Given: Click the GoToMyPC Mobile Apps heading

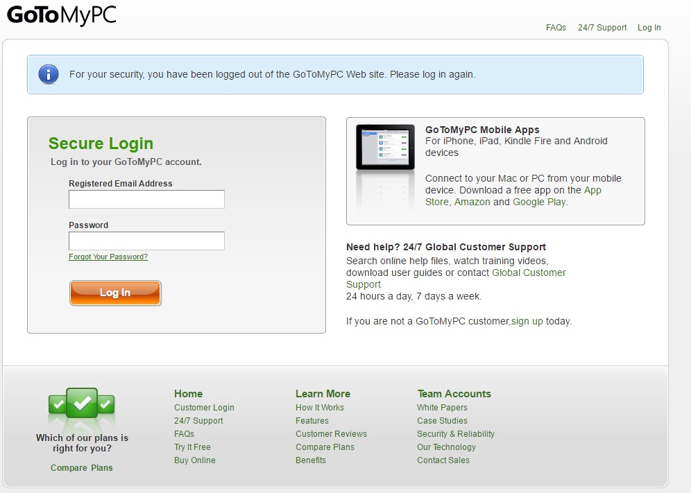Looking at the screenshot, I should [482, 130].
